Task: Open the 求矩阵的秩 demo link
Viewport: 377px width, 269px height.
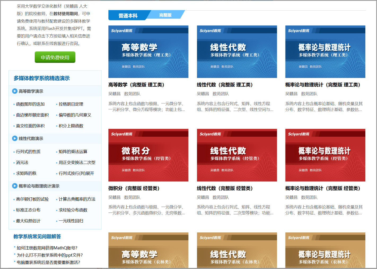Action: click(26, 173)
